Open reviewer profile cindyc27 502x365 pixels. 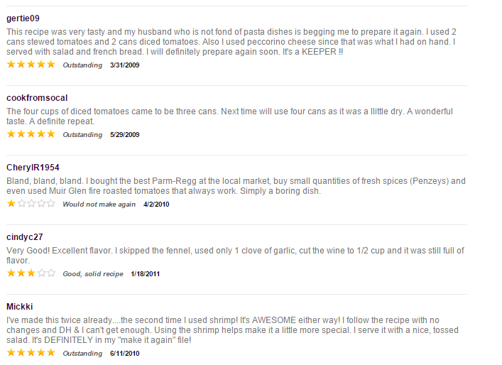(x=25, y=237)
